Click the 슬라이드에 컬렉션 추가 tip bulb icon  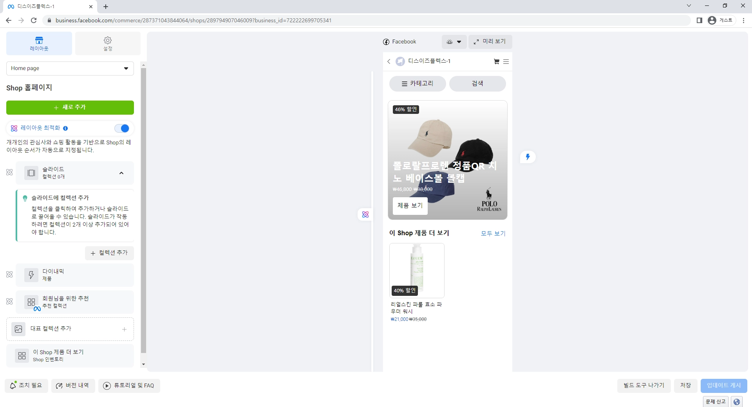[25, 198]
